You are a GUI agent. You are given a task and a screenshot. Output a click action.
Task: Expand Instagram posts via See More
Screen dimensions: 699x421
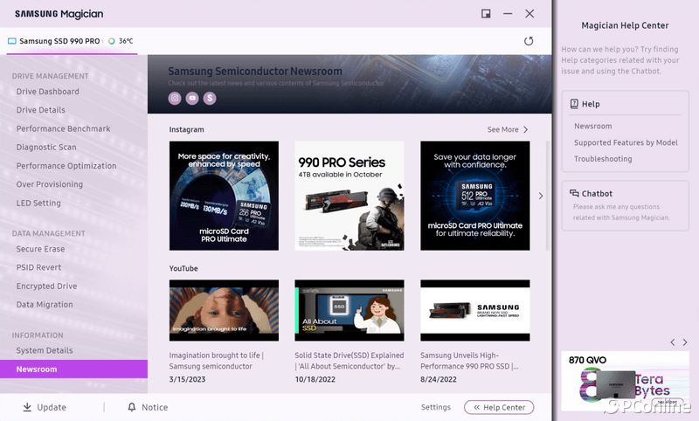(508, 130)
